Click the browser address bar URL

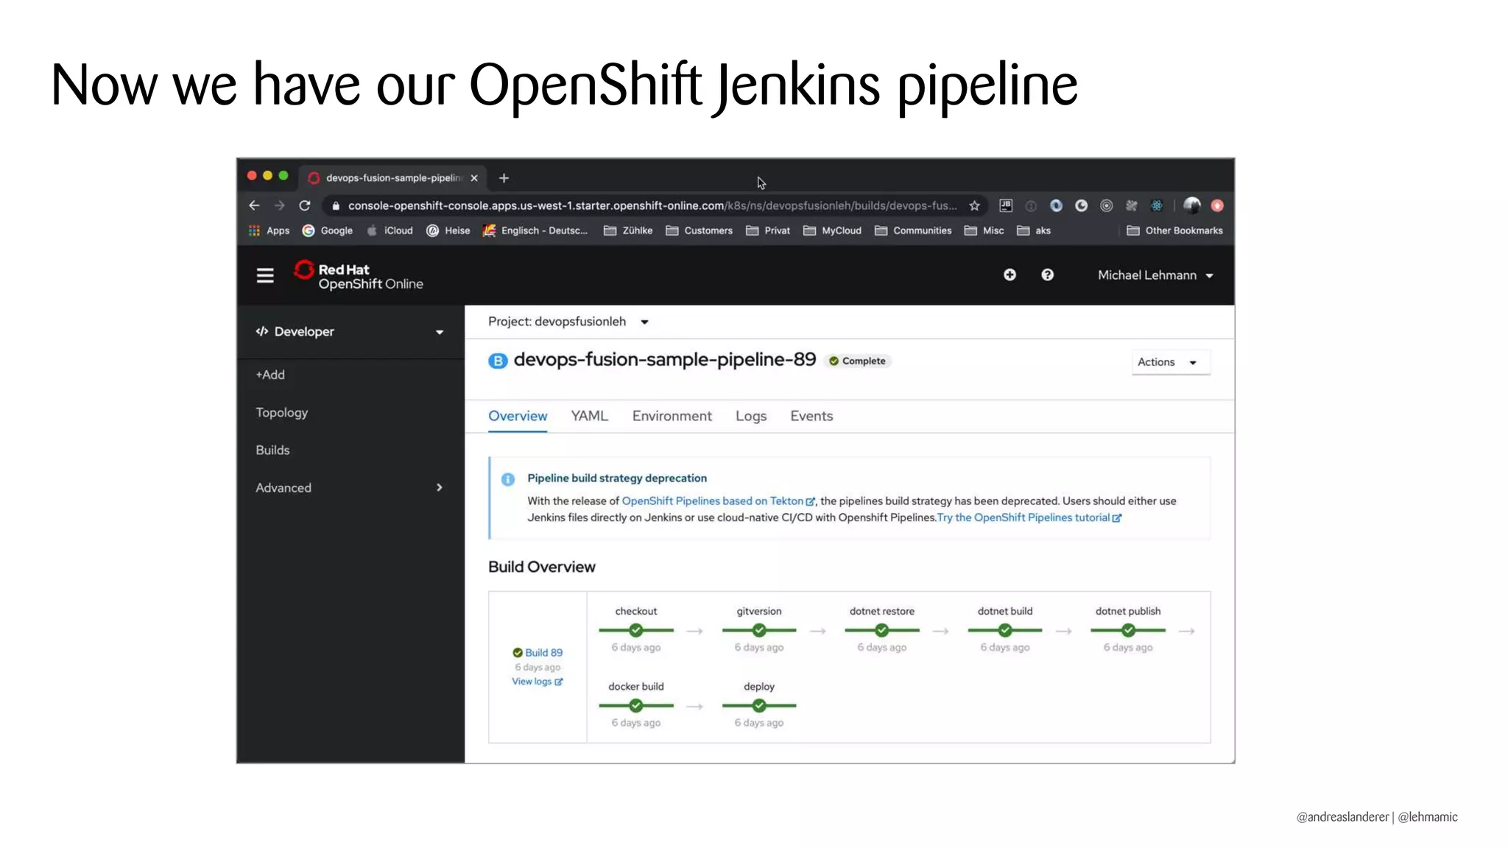(648, 206)
